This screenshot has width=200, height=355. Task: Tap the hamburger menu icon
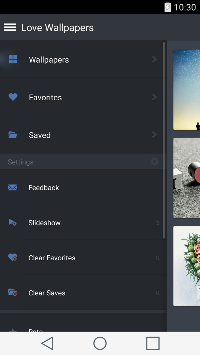pyautogui.click(x=10, y=27)
